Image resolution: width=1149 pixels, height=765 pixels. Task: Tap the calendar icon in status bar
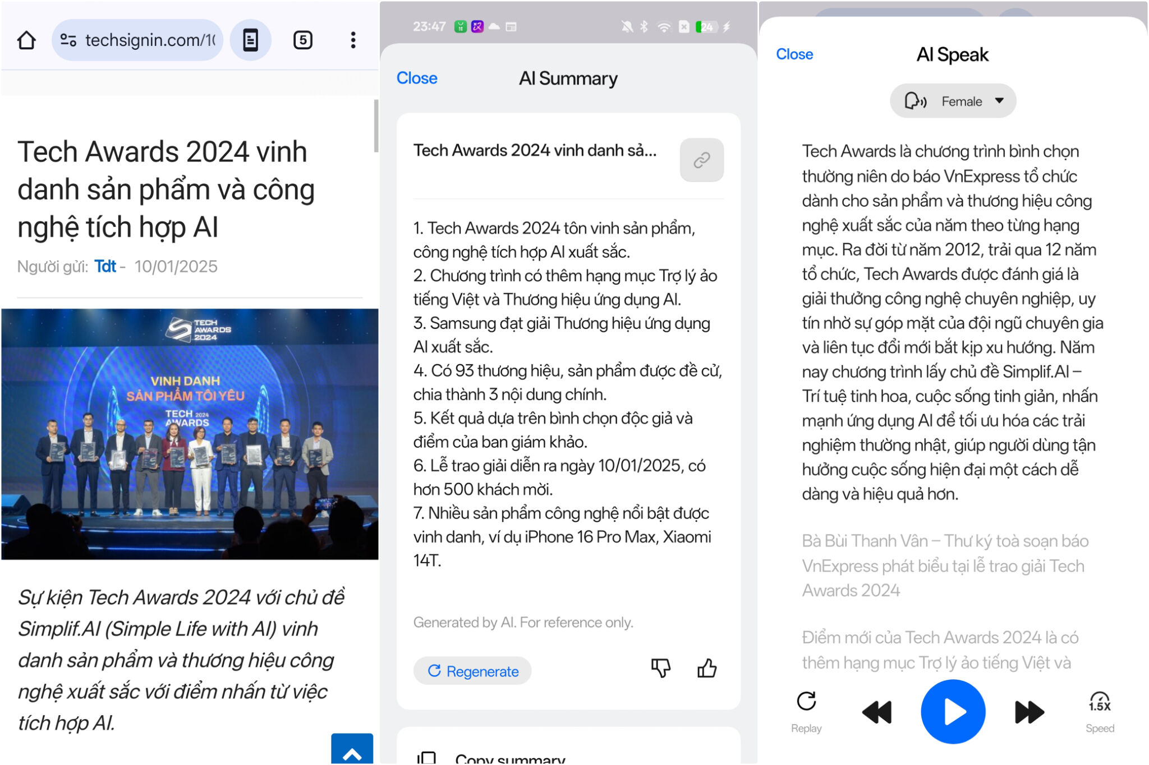coord(511,26)
